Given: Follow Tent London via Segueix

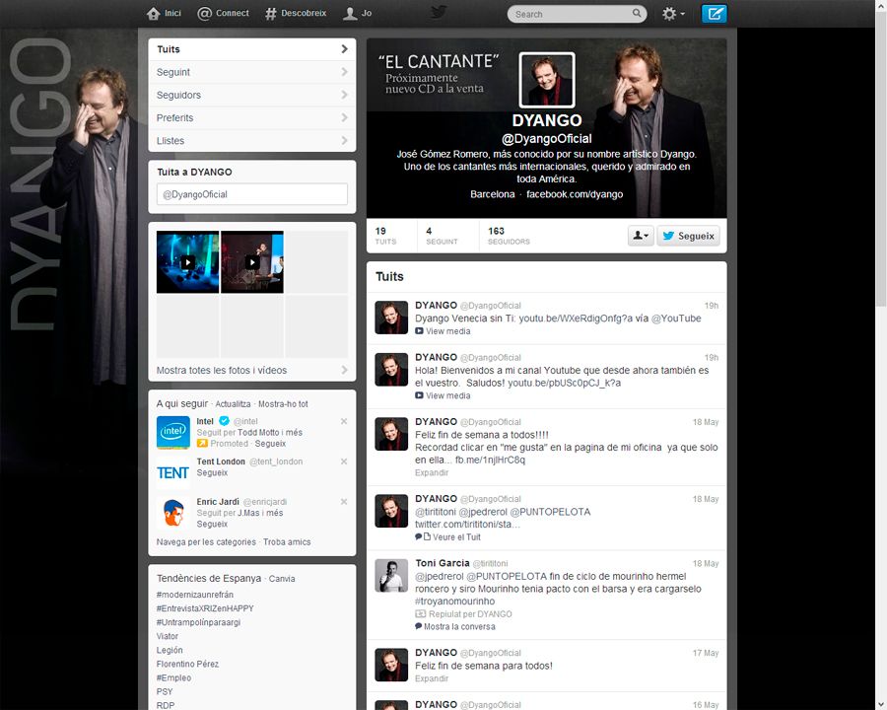Looking at the screenshot, I should click(212, 472).
